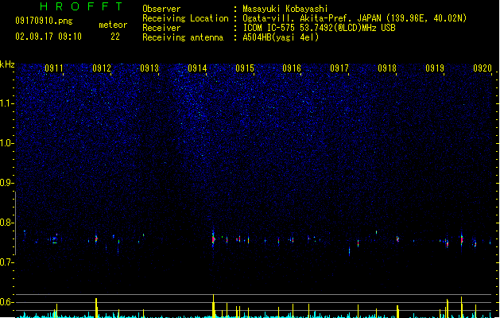This screenshot has width=500, height=318.
Task: Click the antenna A504HB(yagi 4el) text
Action: point(281,37)
